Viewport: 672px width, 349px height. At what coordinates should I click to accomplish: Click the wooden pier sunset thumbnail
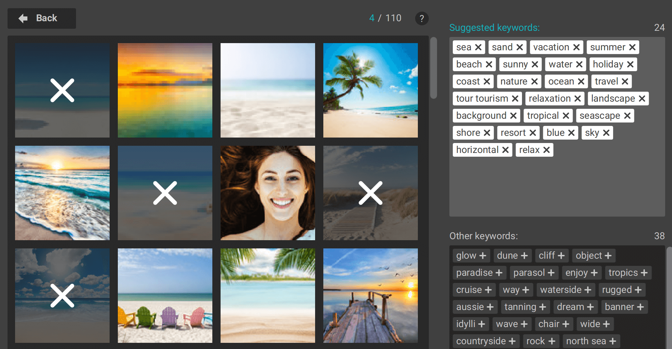pyautogui.click(x=370, y=296)
